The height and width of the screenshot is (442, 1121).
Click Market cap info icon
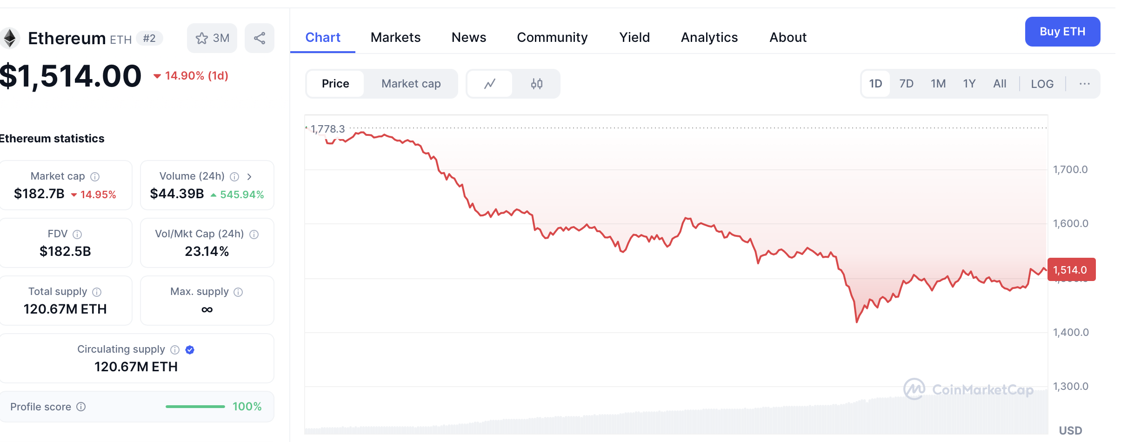(x=95, y=177)
